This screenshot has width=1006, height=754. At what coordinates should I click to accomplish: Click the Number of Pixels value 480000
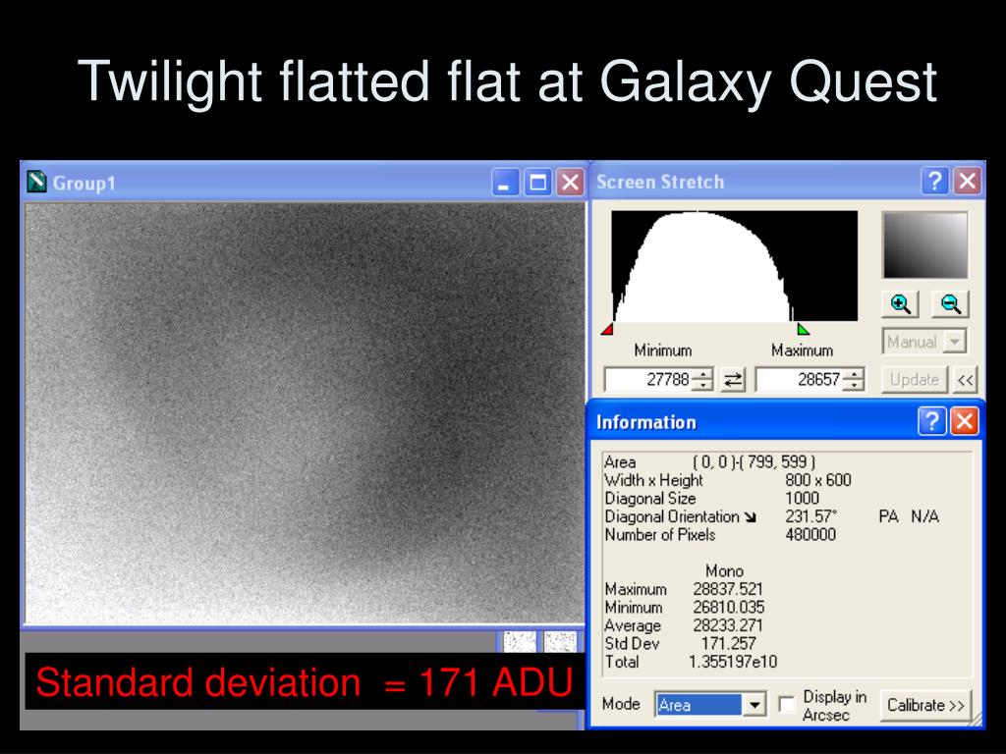click(810, 535)
